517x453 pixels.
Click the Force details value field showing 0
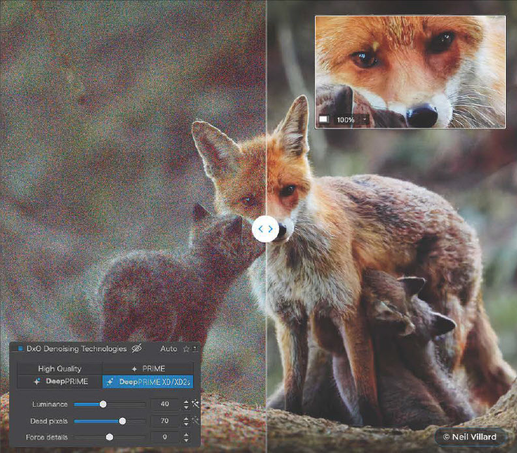[165, 437]
